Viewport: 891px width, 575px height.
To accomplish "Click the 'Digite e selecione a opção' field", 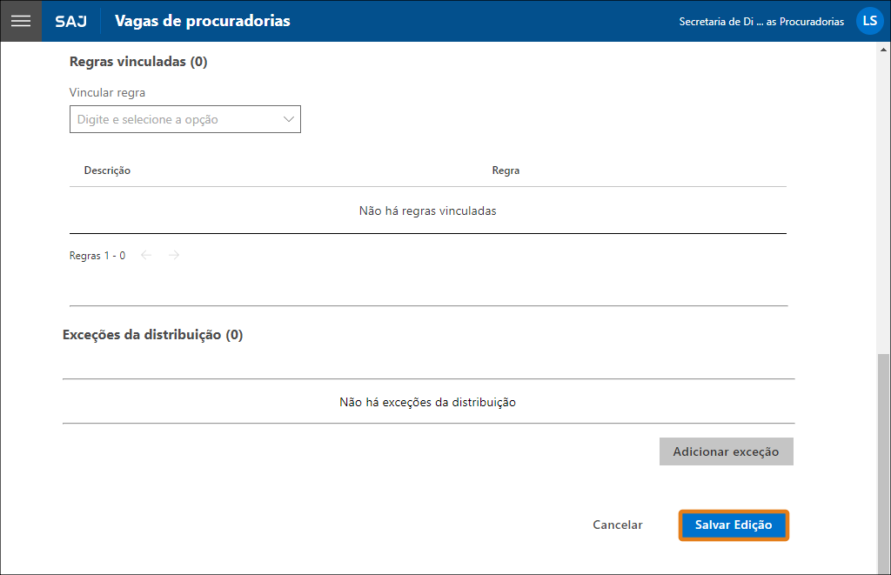I will [174, 119].
